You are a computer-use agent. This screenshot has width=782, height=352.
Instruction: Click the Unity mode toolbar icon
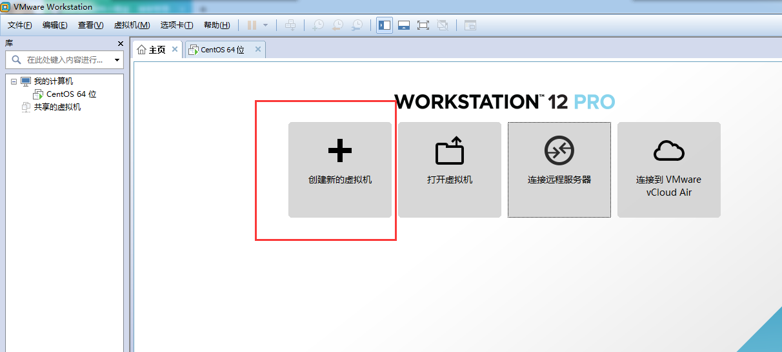(x=443, y=25)
